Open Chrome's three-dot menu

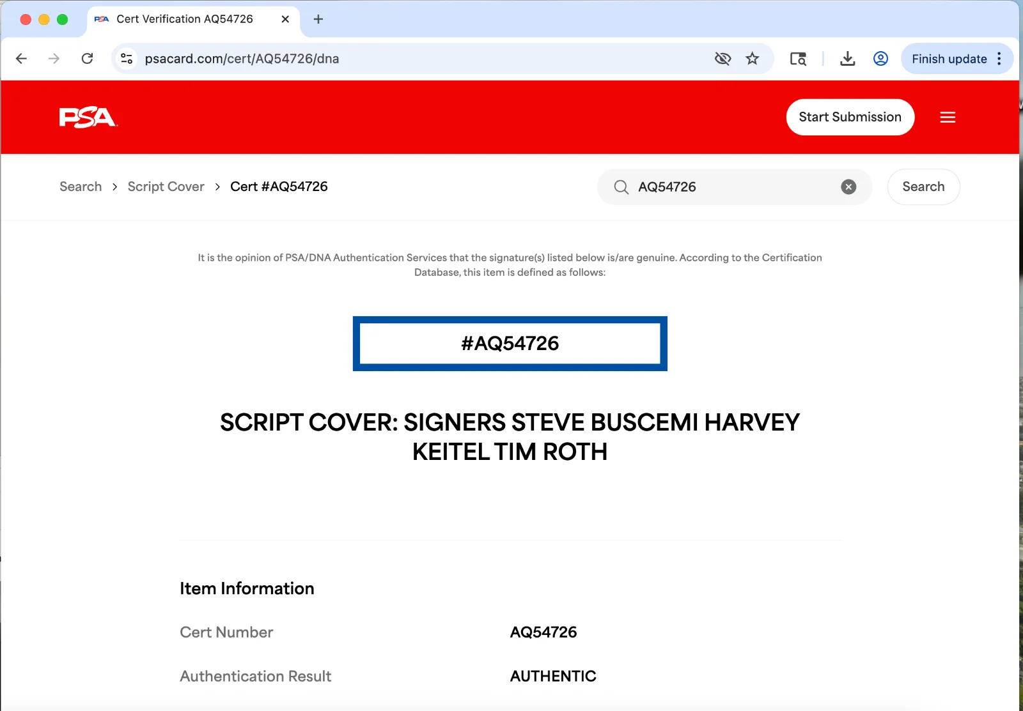(999, 59)
